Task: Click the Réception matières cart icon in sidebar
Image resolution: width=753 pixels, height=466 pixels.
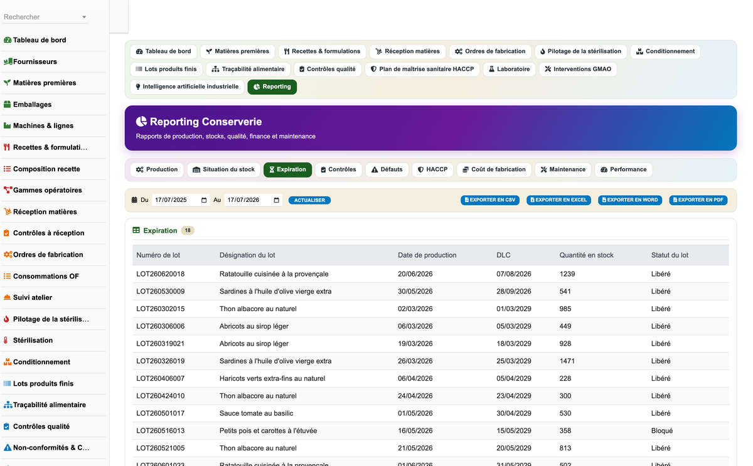Action: 8,212
